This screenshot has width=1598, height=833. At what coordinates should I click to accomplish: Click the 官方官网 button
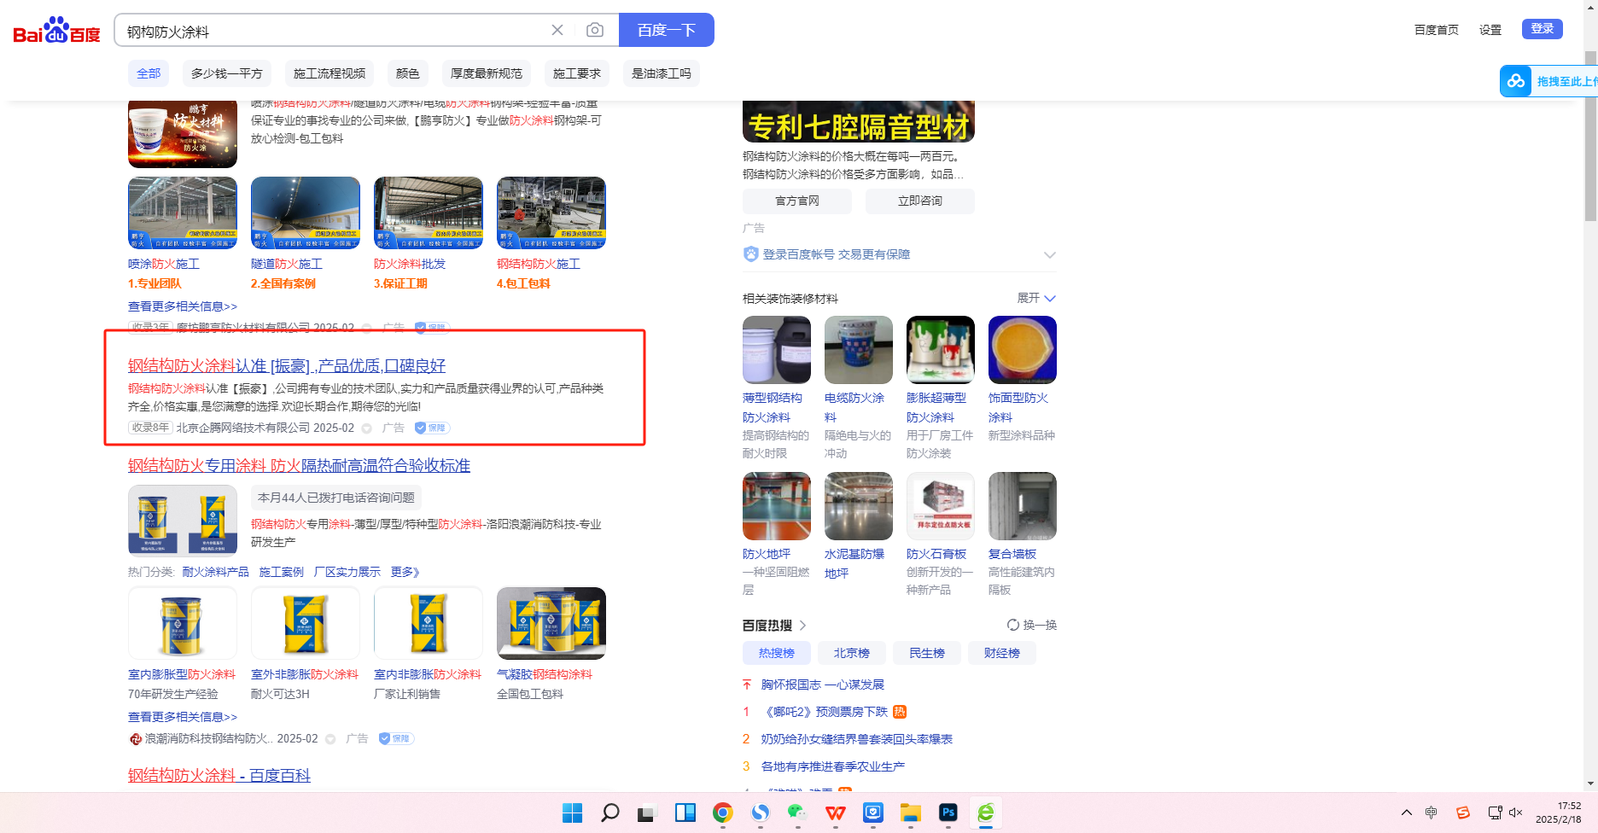[797, 201]
